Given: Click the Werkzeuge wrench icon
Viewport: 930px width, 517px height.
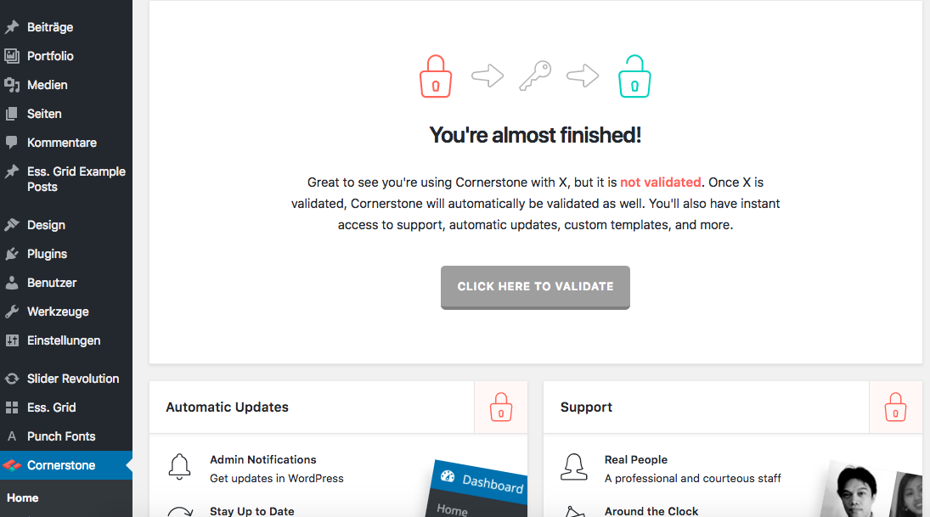Looking at the screenshot, I should click(x=12, y=312).
